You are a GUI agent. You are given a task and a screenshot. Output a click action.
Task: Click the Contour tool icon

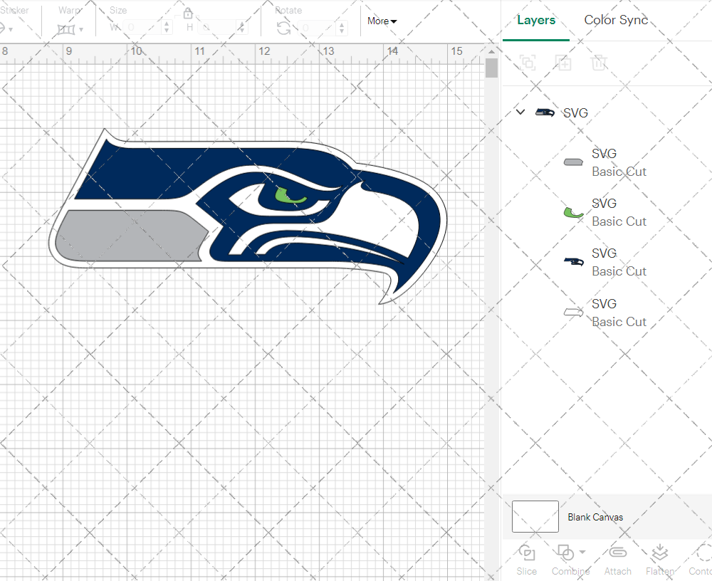(703, 553)
